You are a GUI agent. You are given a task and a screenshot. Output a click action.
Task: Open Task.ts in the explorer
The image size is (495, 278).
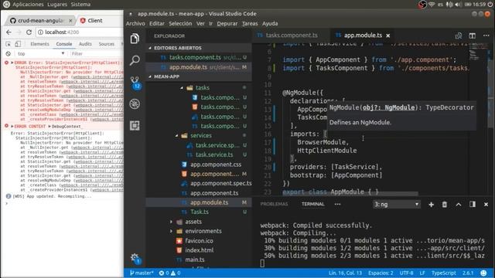[x=200, y=212]
